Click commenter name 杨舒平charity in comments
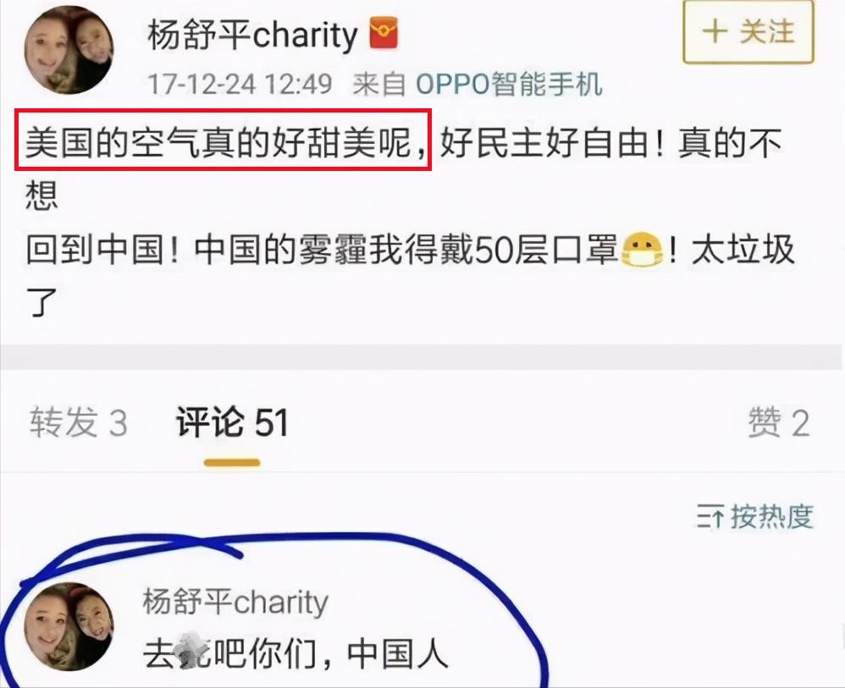Image resolution: width=845 pixels, height=688 pixels. [235, 601]
